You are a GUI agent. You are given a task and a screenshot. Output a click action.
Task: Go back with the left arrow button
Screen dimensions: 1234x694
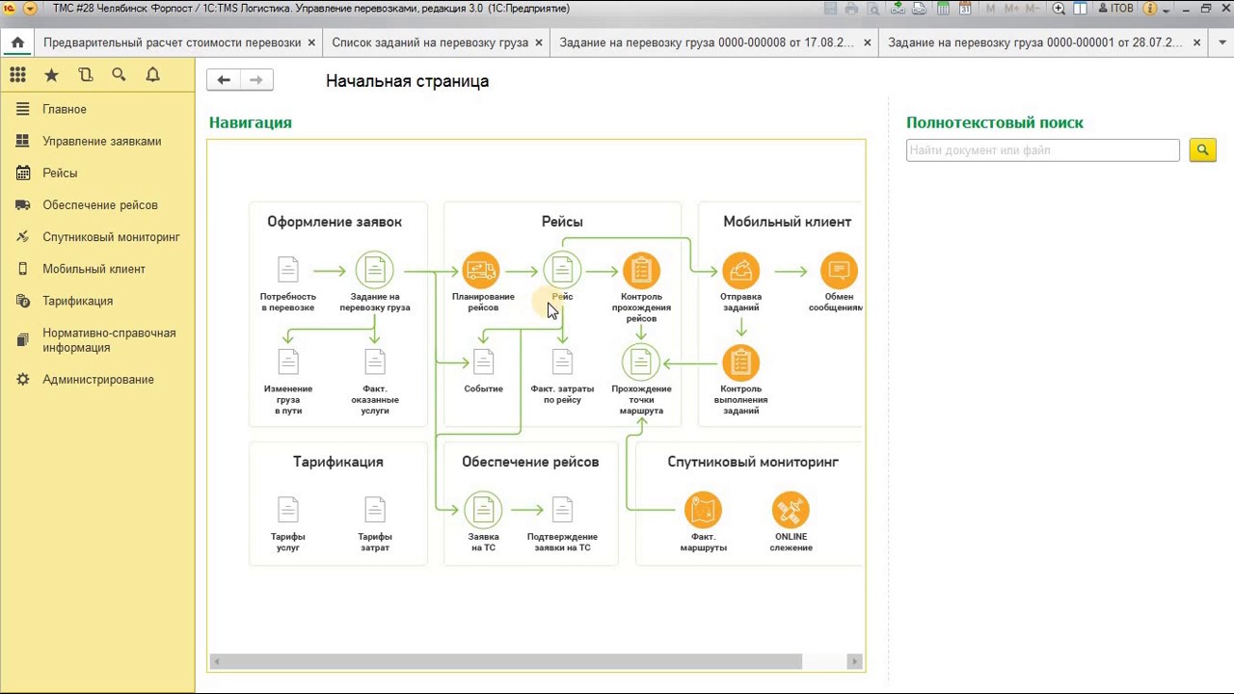click(x=224, y=80)
